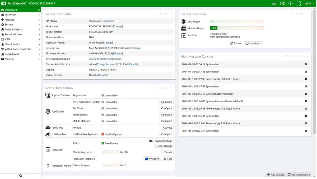Viewport: 317px width, 179px height.
Task: Configure IPS & Application Control license
Action: [166, 102]
